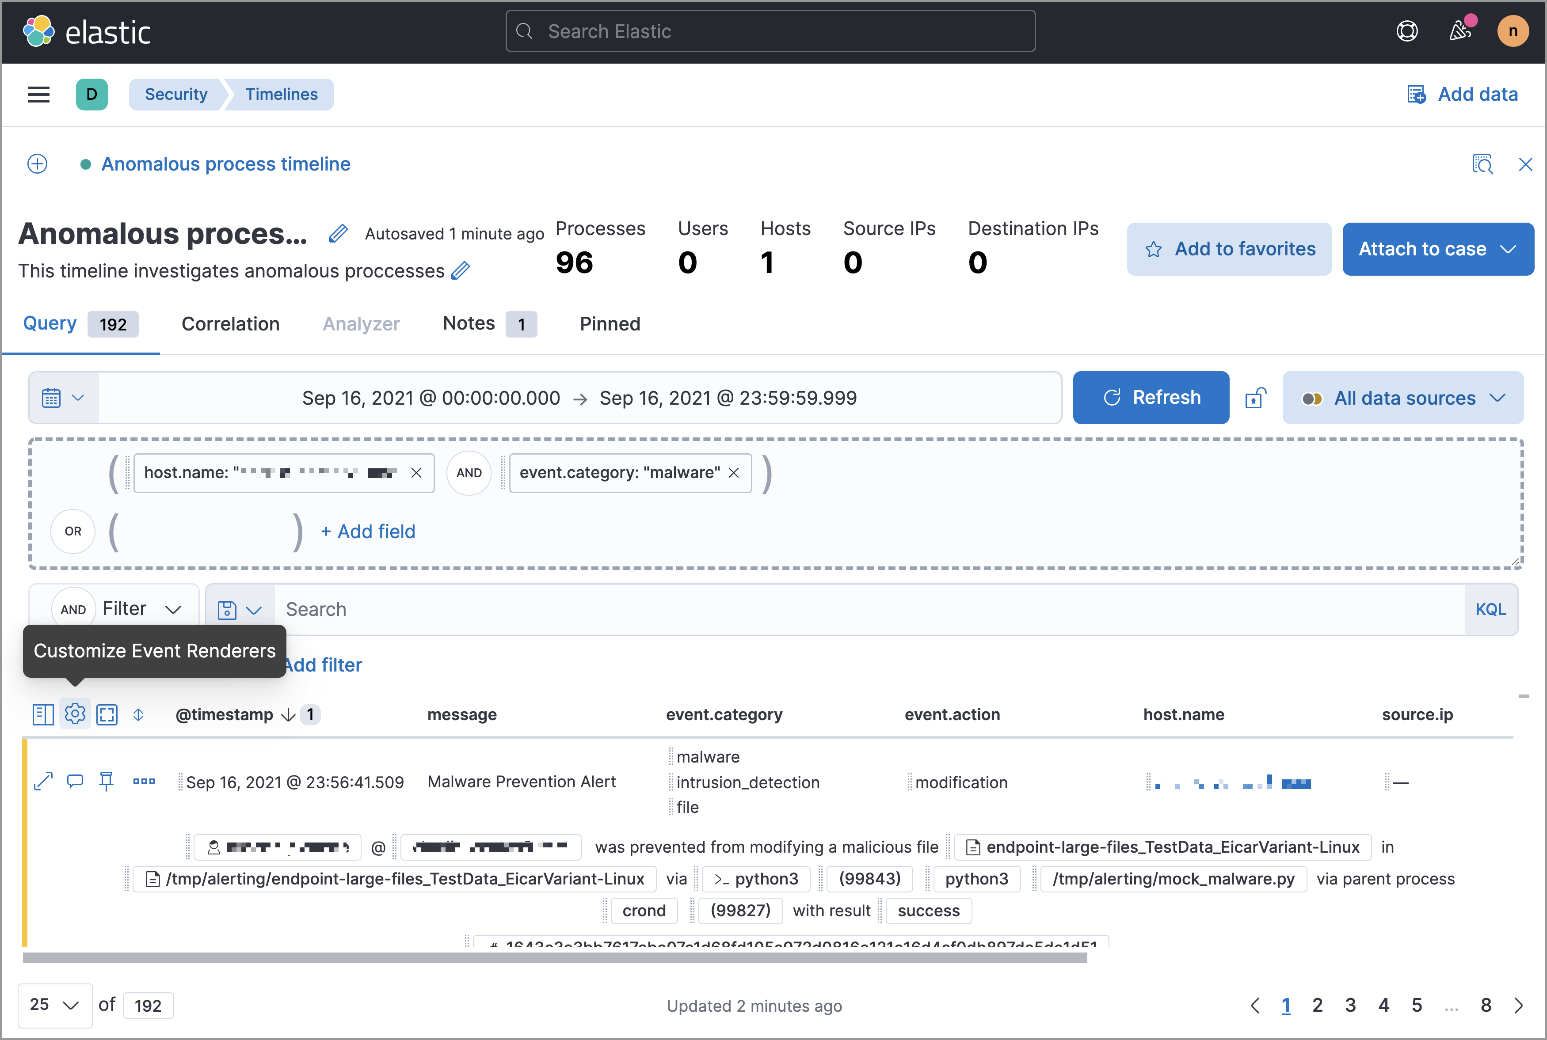
Task: Open the help life-ring icon in the header
Action: [1407, 30]
